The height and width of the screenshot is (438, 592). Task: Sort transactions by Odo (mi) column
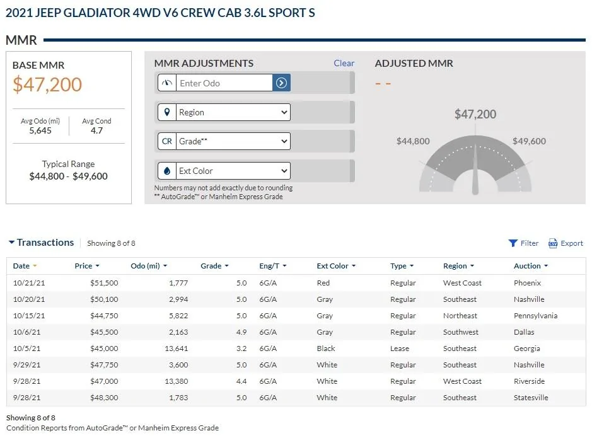(149, 266)
